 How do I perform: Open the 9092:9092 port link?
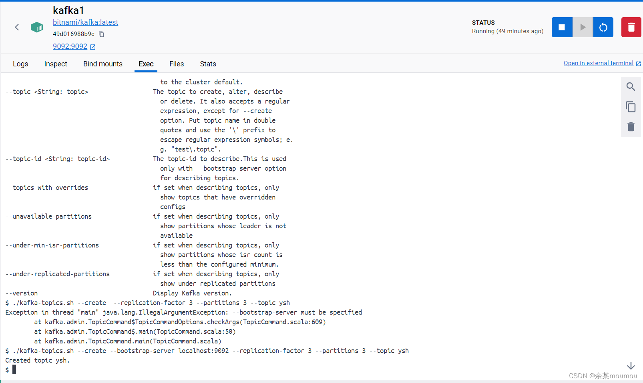70,46
